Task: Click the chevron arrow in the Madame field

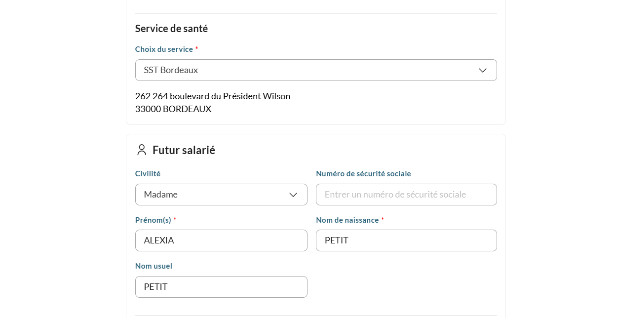Action: point(293,195)
